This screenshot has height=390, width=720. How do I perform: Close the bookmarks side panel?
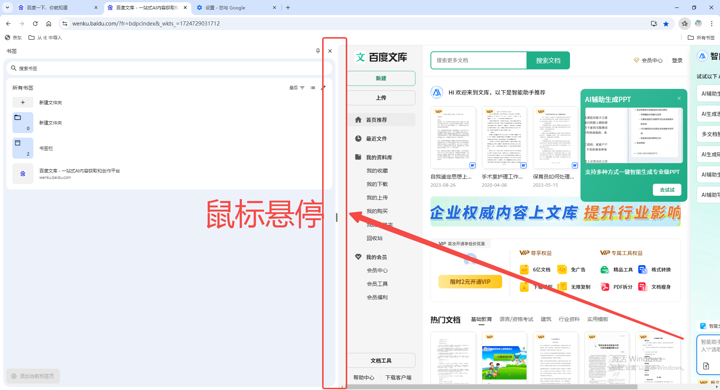(330, 51)
